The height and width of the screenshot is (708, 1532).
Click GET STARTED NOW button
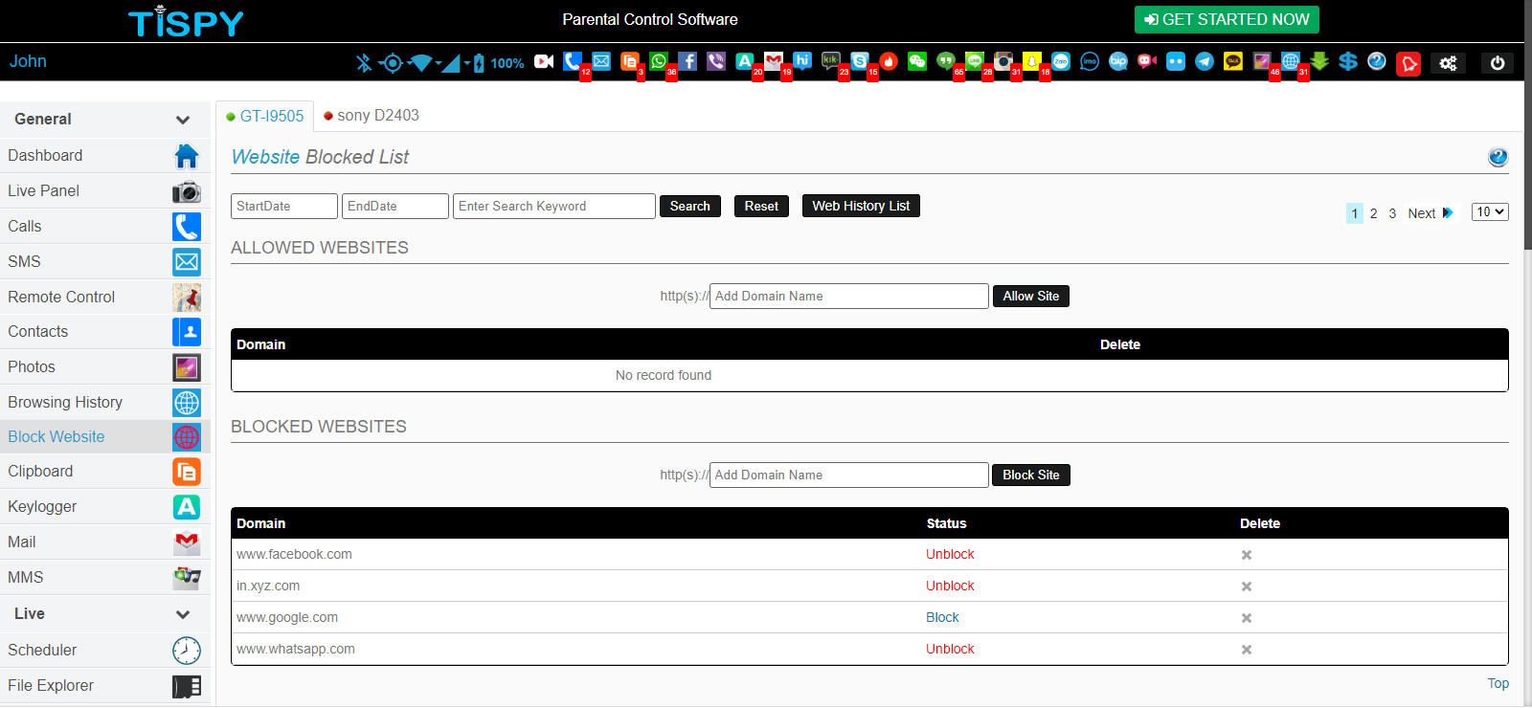1227,19
